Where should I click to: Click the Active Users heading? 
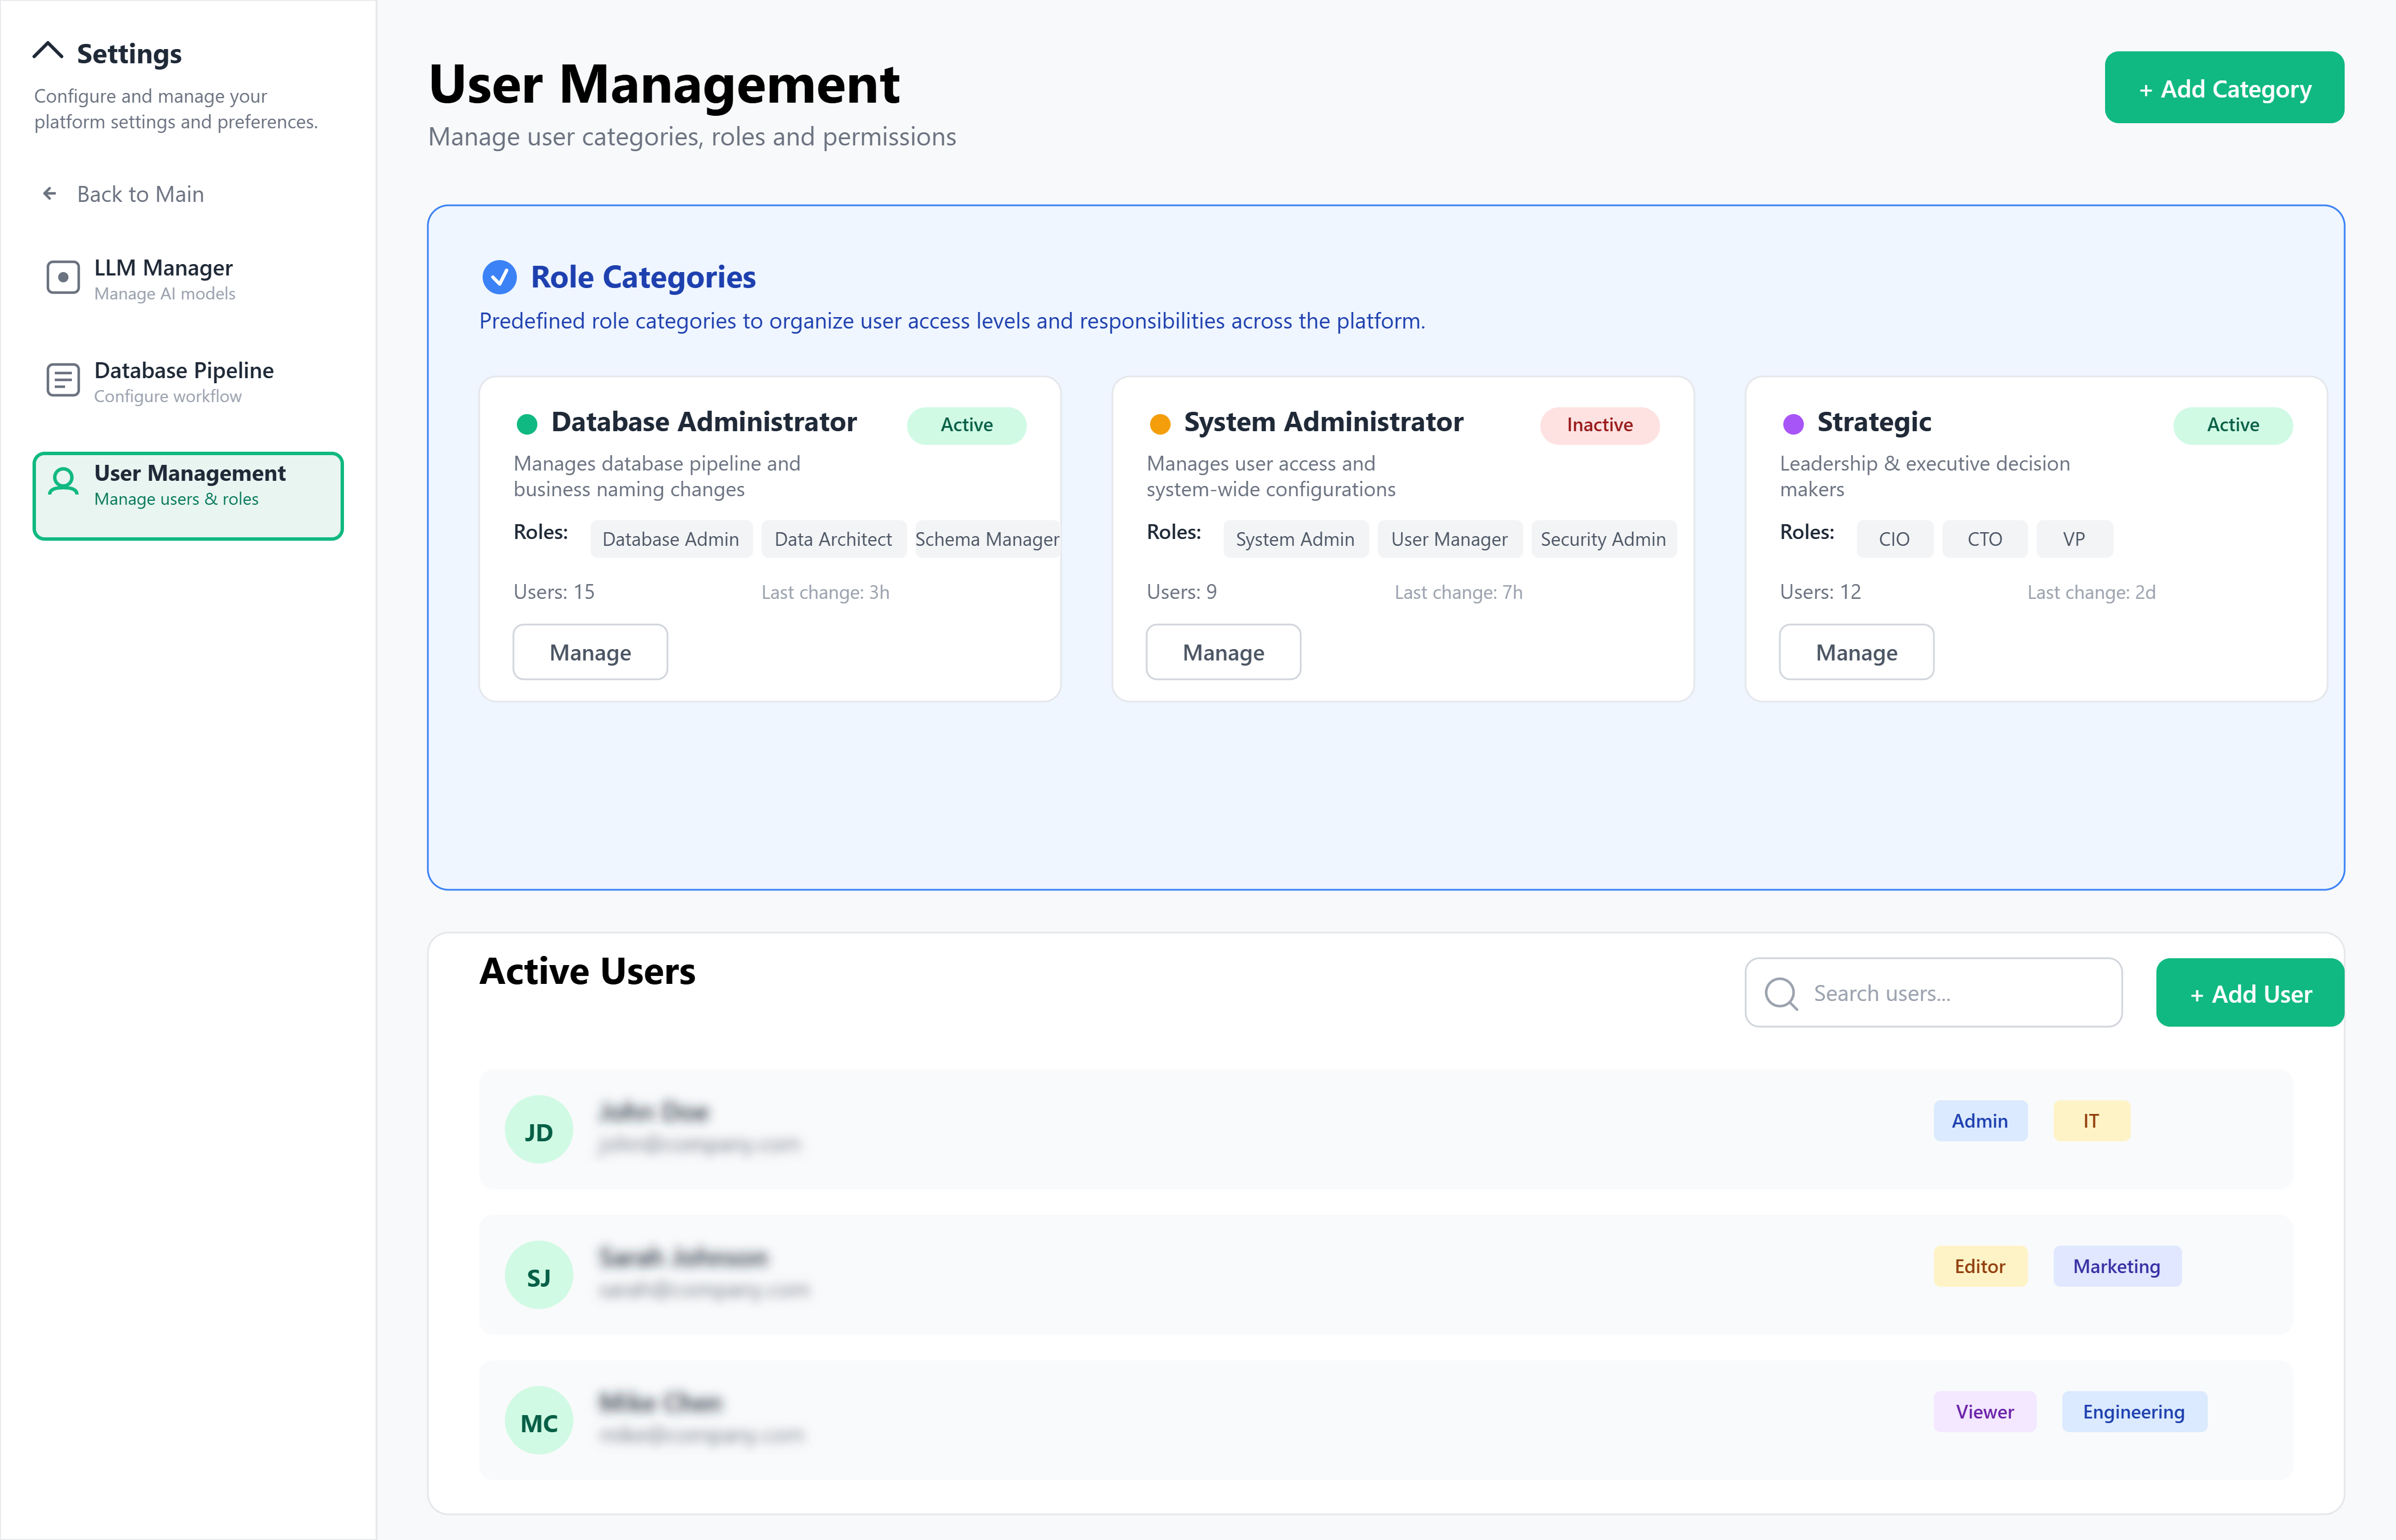point(587,972)
